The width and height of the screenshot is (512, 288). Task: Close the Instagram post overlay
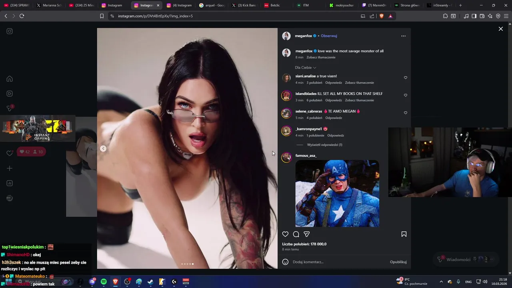coord(500,29)
